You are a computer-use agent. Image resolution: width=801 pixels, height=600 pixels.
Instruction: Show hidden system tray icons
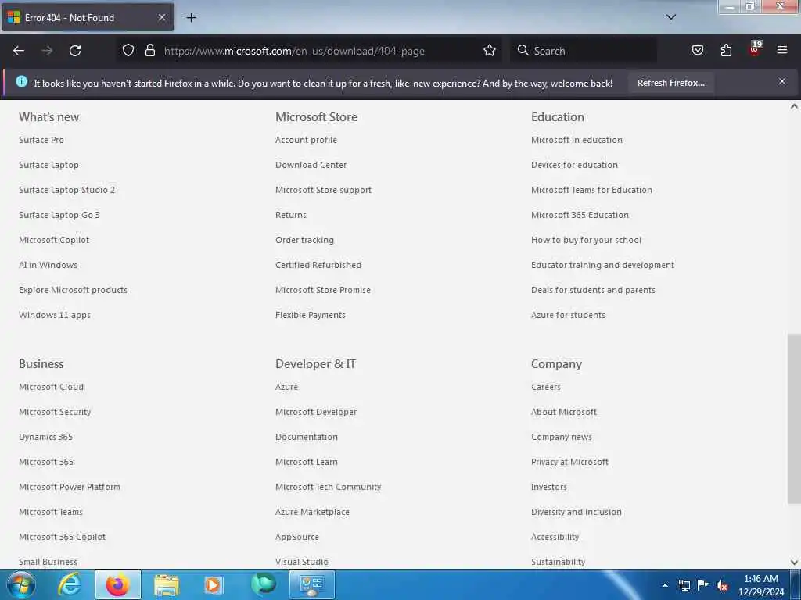click(665, 584)
